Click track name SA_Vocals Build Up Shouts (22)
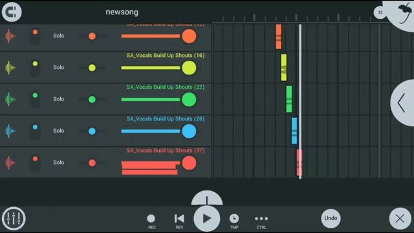The image size is (414, 233). (166, 87)
